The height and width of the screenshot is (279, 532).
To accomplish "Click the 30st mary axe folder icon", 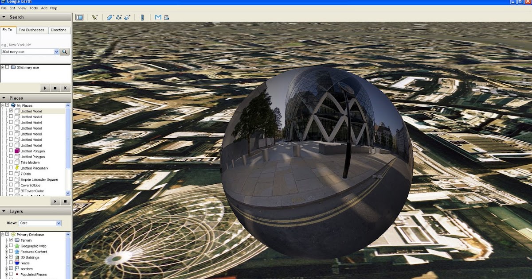I will tap(13, 67).
